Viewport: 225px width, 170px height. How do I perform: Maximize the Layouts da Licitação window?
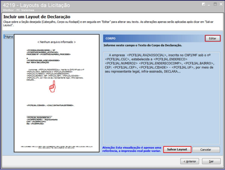point(215,4)
